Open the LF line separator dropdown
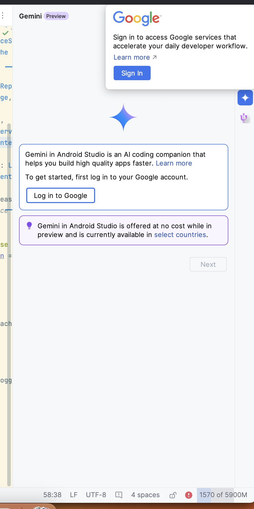This screenshot has height=509, width=254. (74, 495)
